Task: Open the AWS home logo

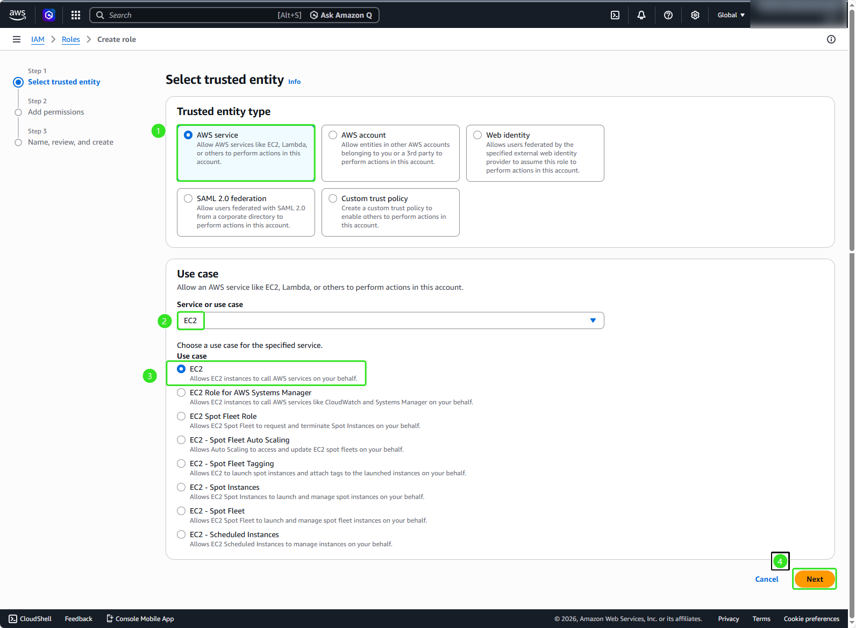Action: (17, 15)
